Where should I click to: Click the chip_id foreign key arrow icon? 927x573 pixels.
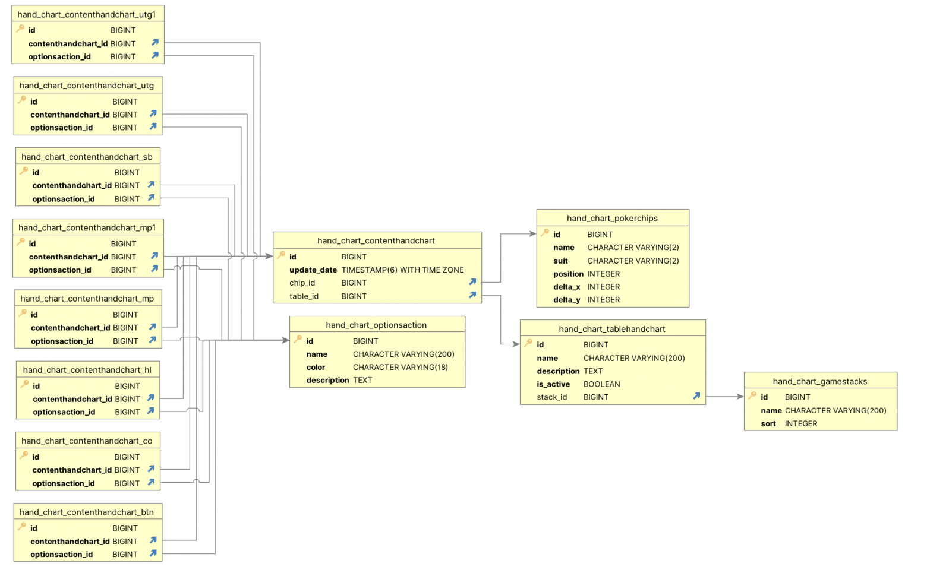[x=472, y=282]
